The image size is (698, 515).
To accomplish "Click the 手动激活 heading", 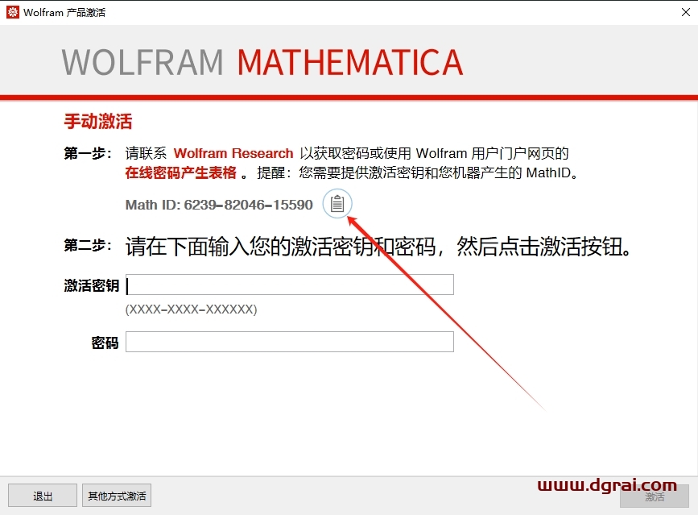I will click(97, 122).
